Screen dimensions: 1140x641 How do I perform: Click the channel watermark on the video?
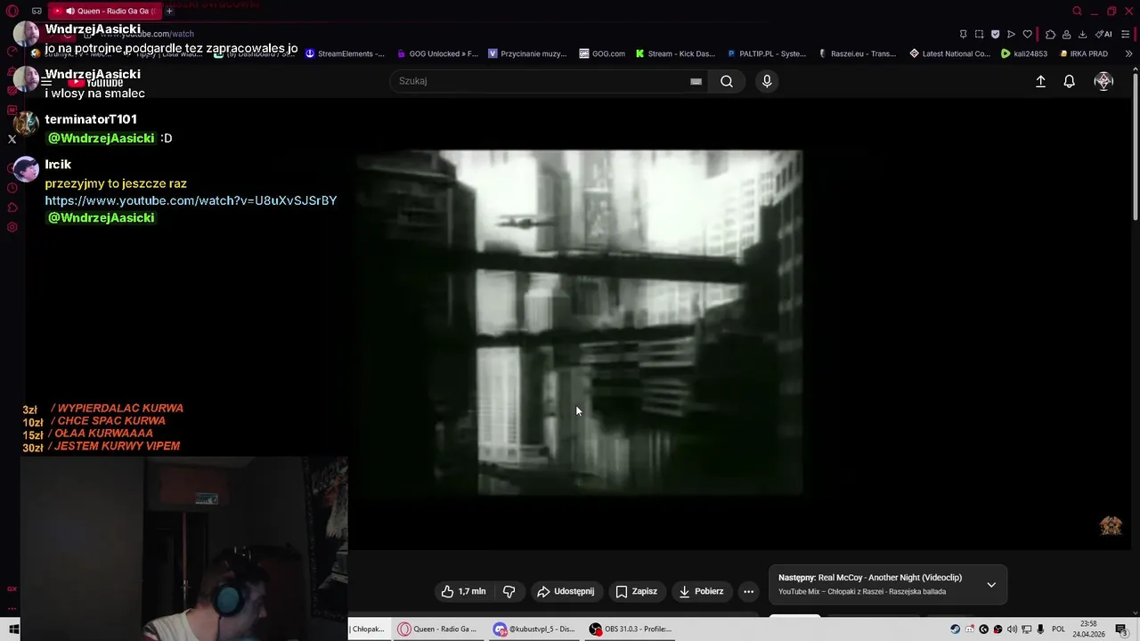click(x=1111, y=525)
